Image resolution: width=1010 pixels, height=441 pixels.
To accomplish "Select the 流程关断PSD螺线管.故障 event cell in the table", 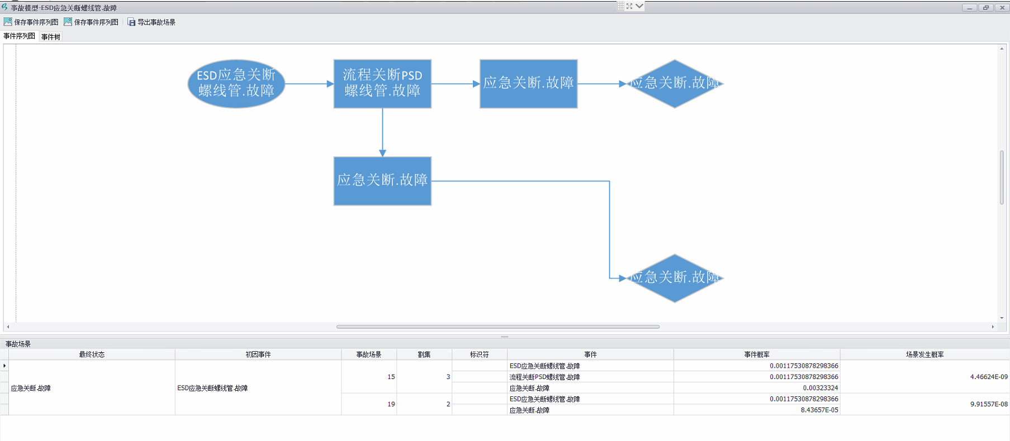I will [x=590, y=377].
